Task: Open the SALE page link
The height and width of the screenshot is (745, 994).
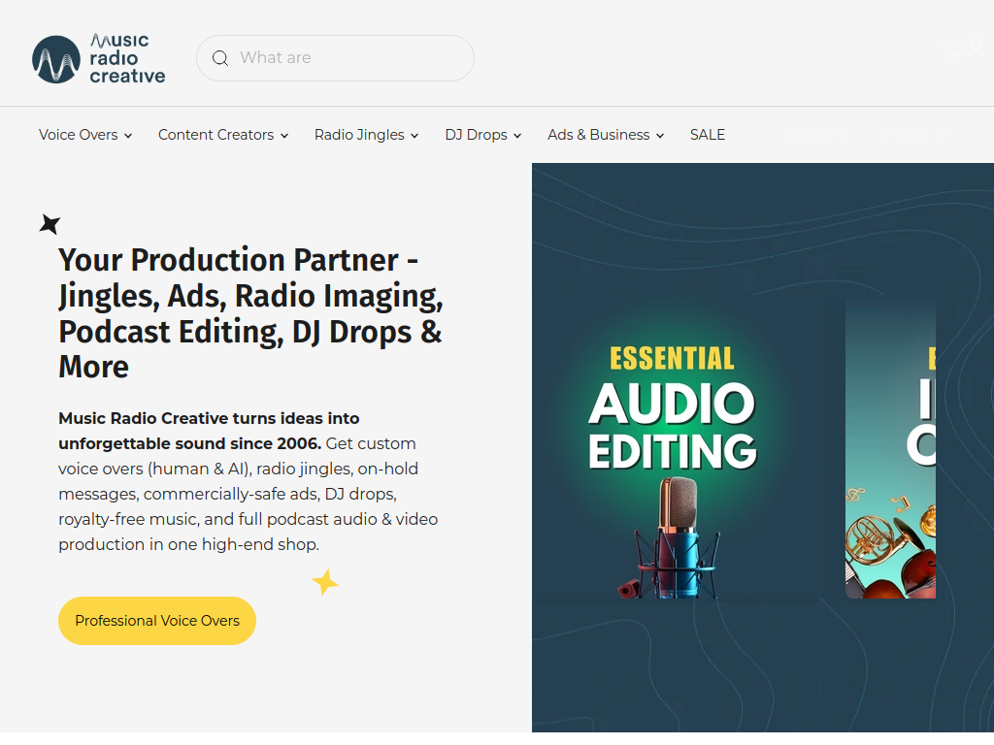Action: [x=708, y=135]
